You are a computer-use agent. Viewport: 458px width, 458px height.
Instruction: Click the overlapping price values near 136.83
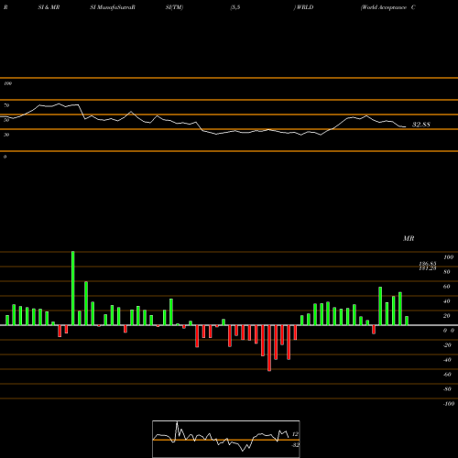428,266
